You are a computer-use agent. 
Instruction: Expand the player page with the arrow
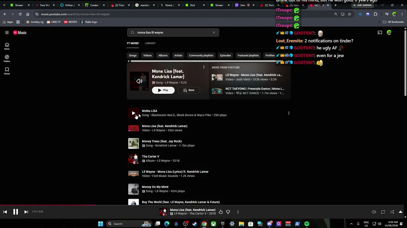[401, 212]
